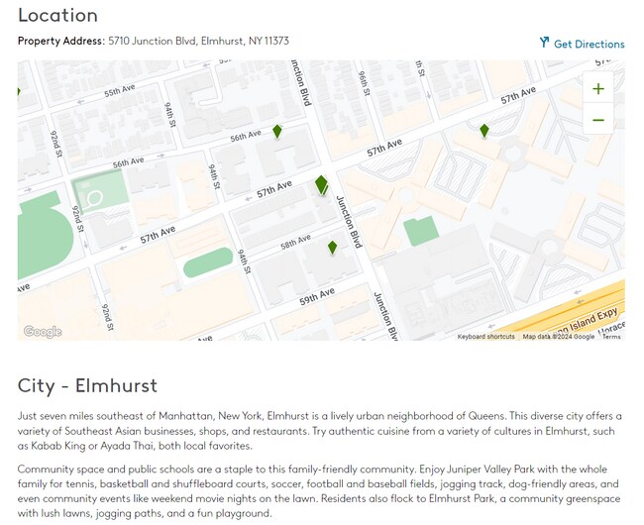
Task: Open the Google logo link
Action: coord(43,332)
